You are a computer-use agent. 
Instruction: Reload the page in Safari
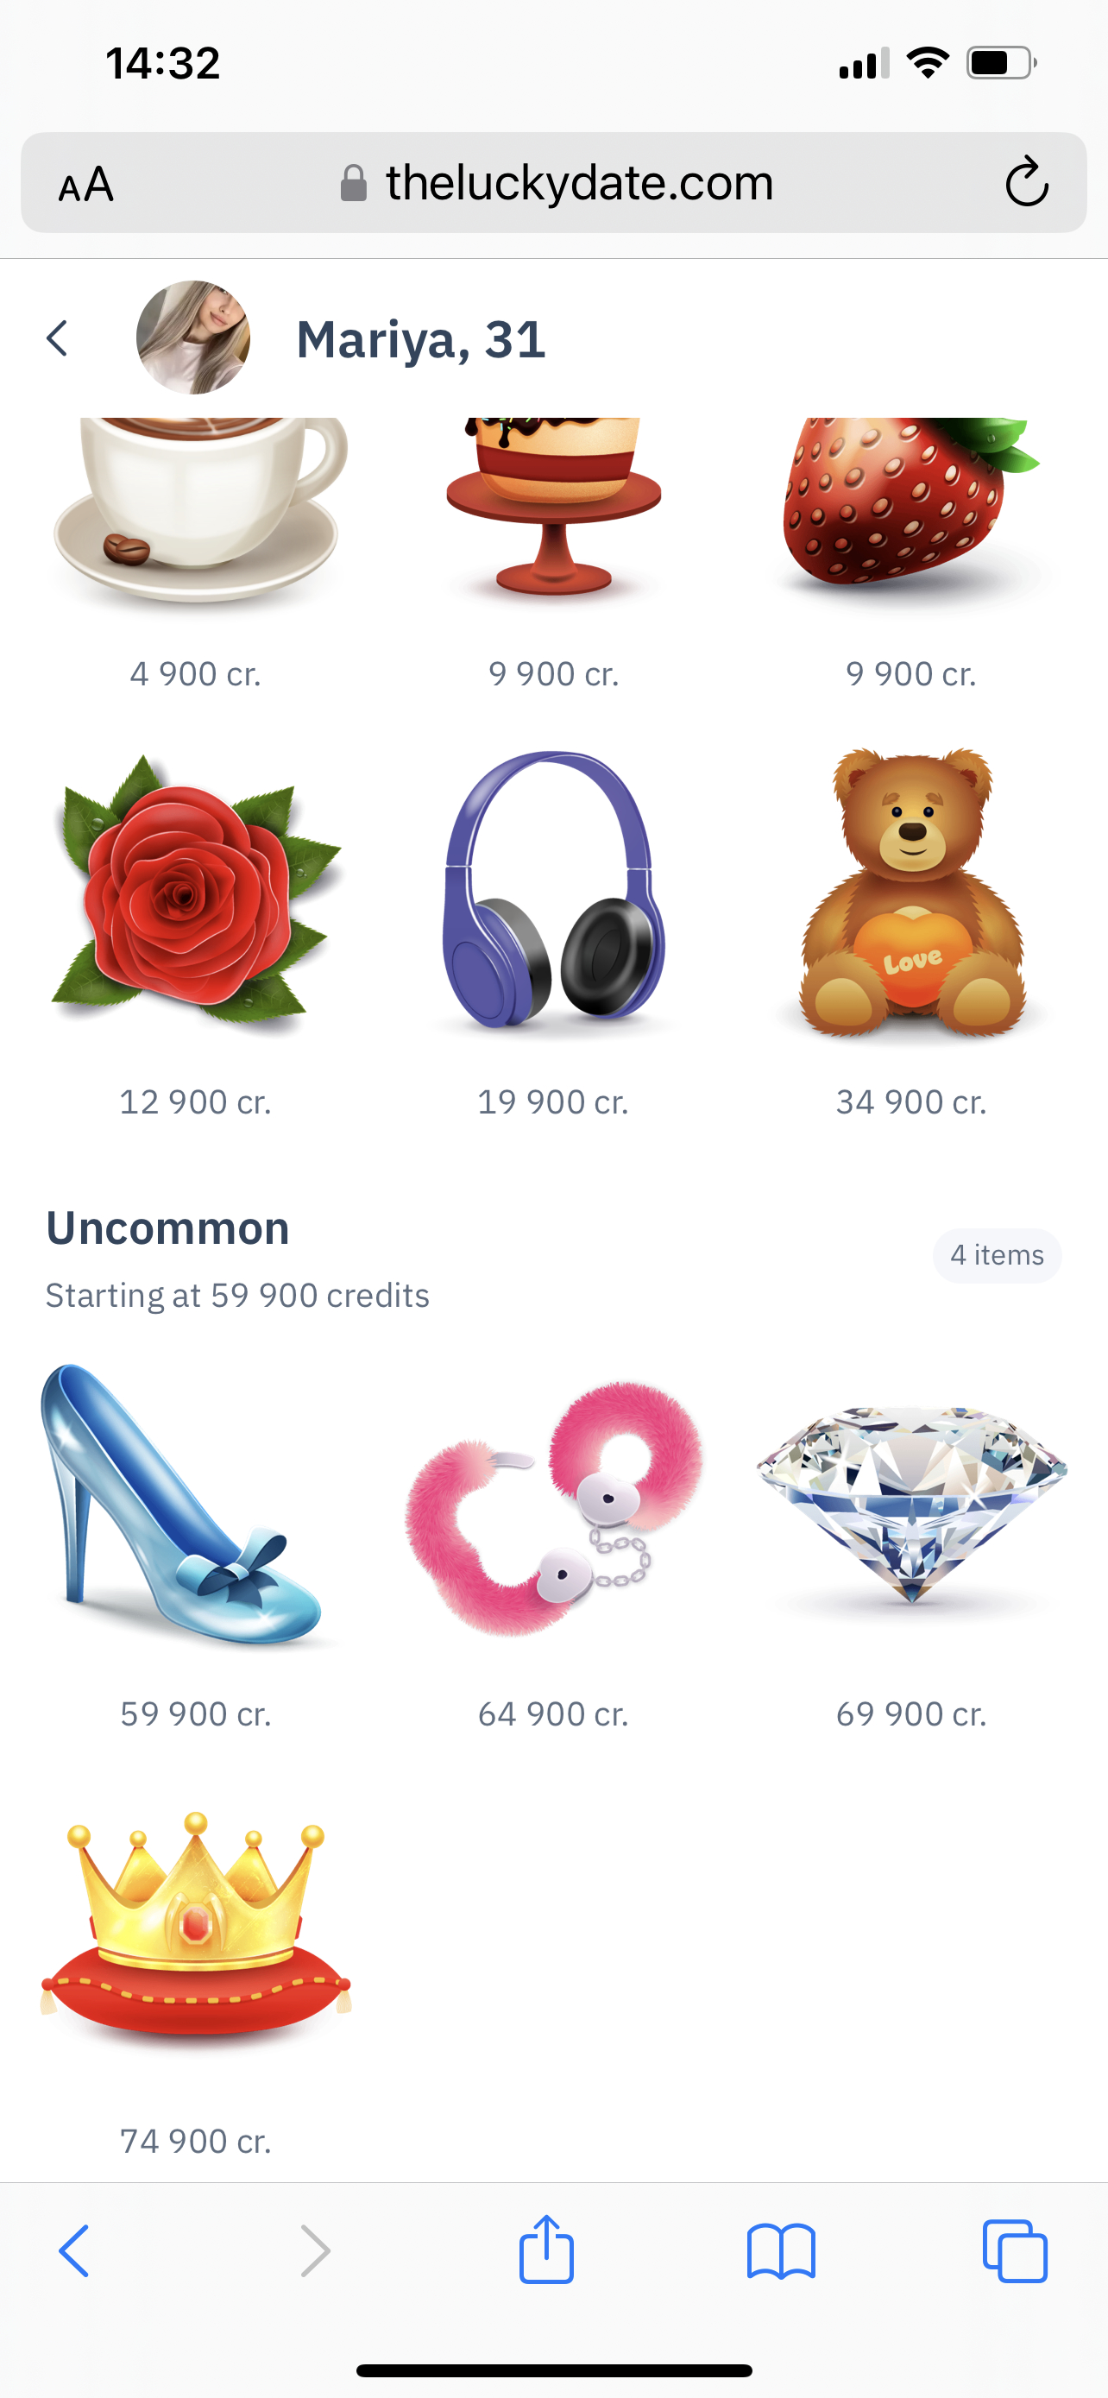coord(1027,181)
